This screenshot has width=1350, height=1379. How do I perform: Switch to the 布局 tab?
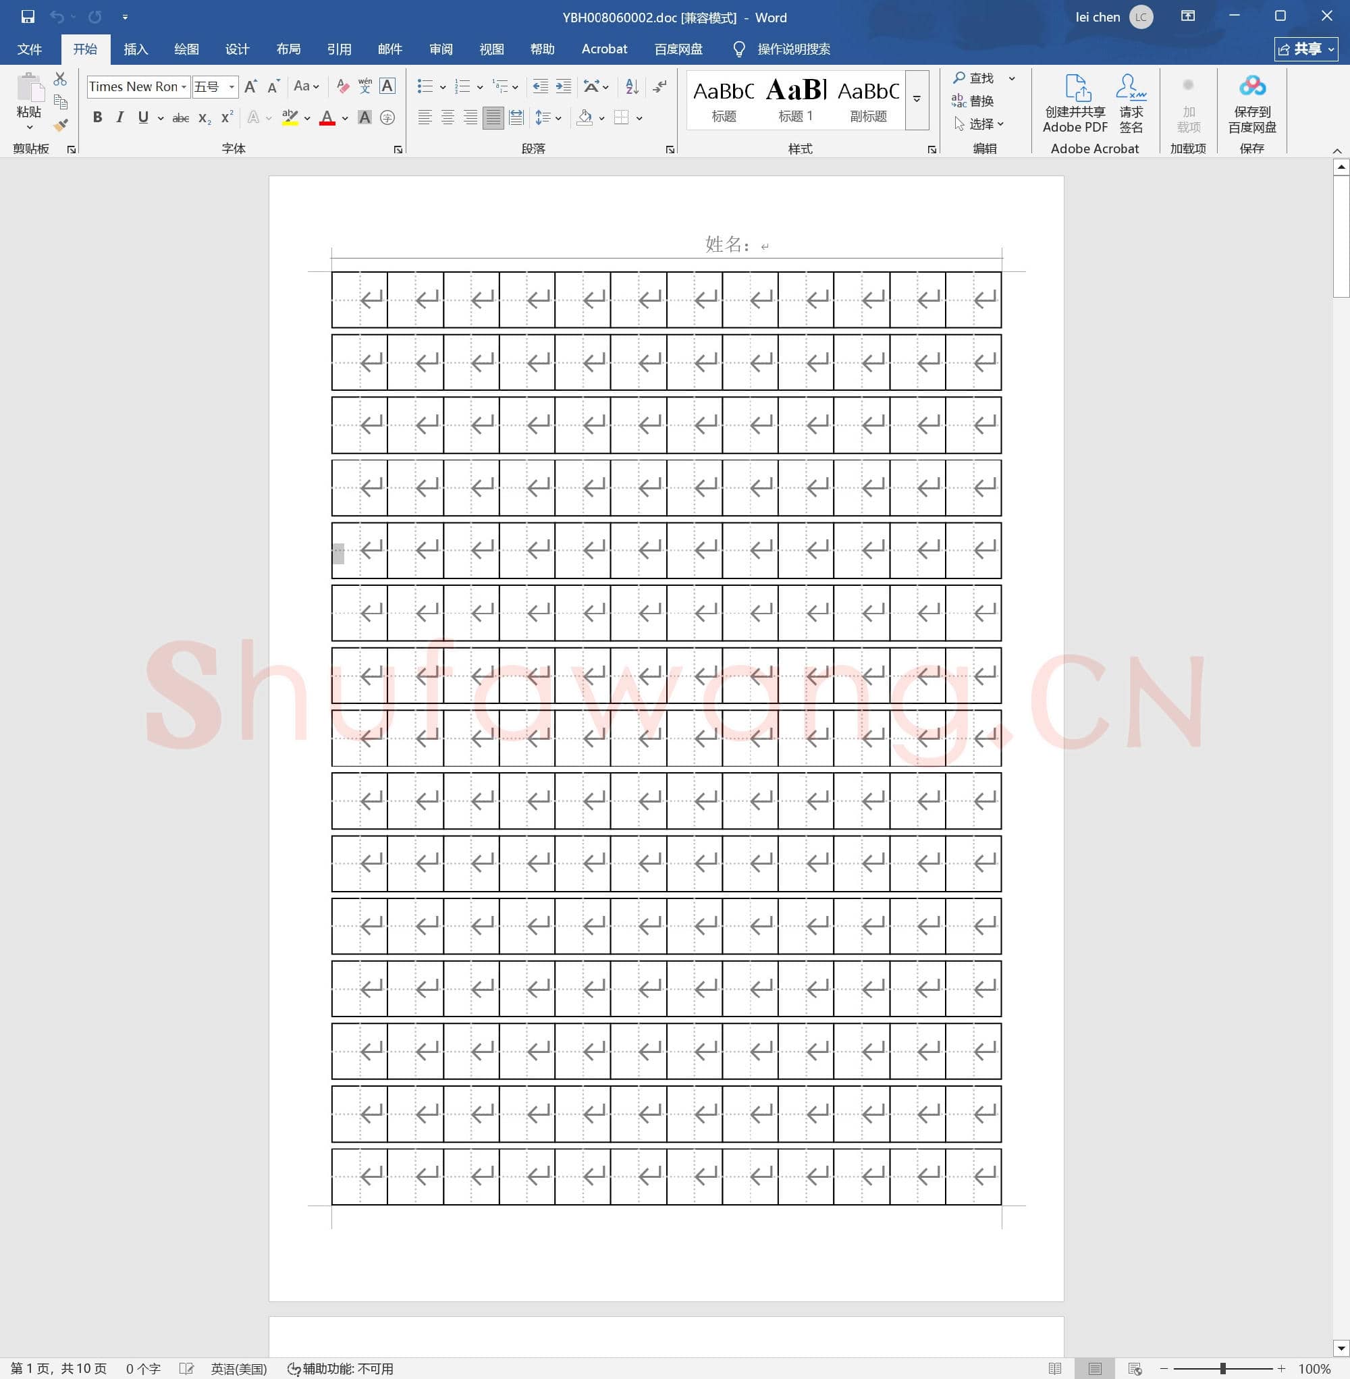(288, 49)
